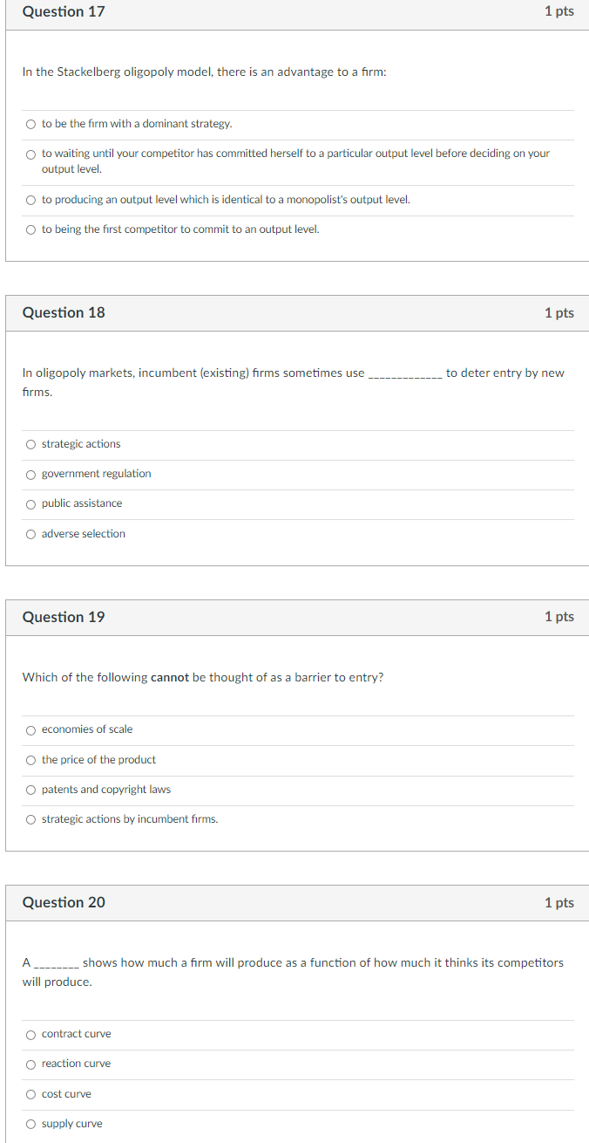The image size is (589, 1143).
Task: Select 'economies of scale' in Question 19
Action: (30, 729)
